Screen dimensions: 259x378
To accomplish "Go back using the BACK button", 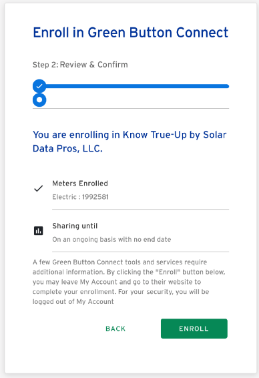I will tap(115, 329).
